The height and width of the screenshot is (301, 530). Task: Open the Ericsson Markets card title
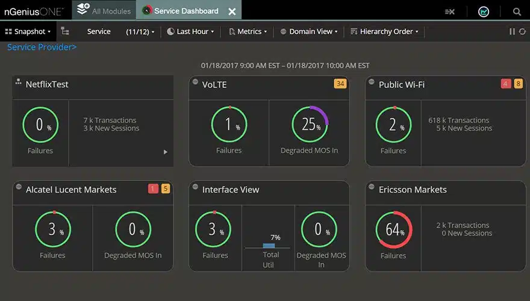click(413, 190)
